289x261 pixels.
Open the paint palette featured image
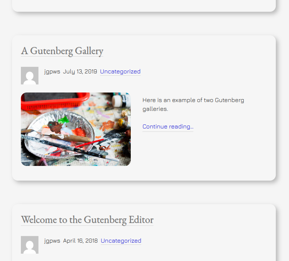[76, 129]
